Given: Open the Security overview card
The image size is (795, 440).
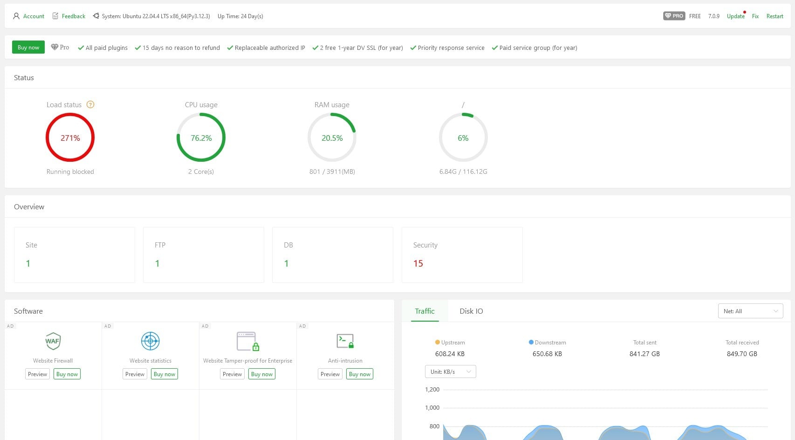Looking at the screenshot, I should click(x=462, y=254).
